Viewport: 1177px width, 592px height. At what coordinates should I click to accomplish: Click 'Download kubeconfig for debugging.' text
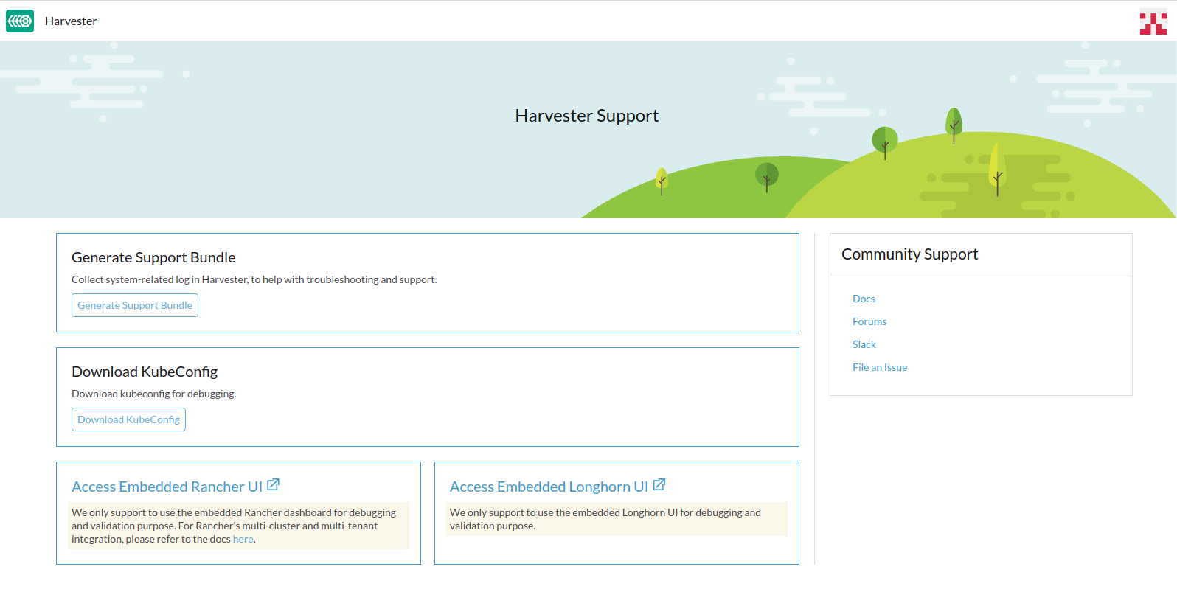(x=154, y=394)
